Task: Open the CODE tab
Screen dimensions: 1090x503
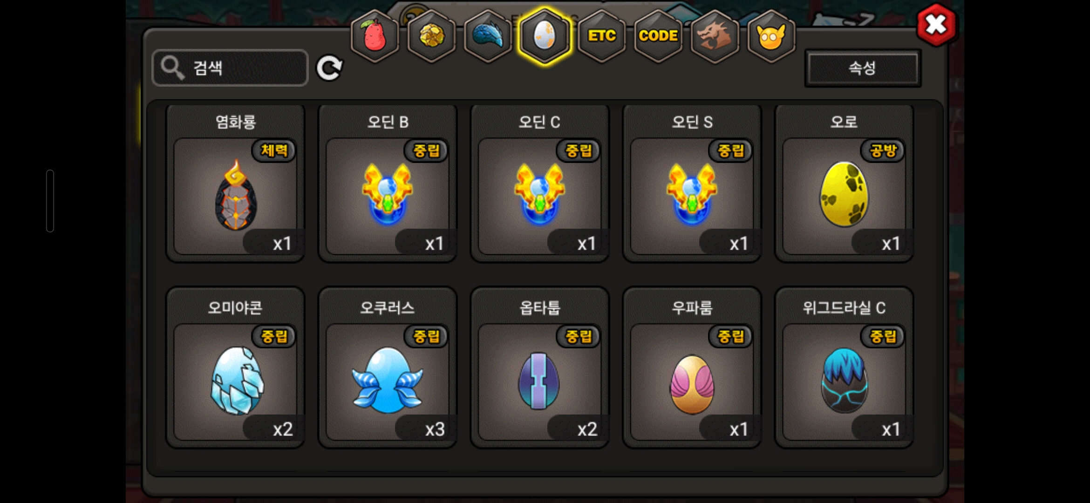Action: pyautogui.click(x=658, y=36)
